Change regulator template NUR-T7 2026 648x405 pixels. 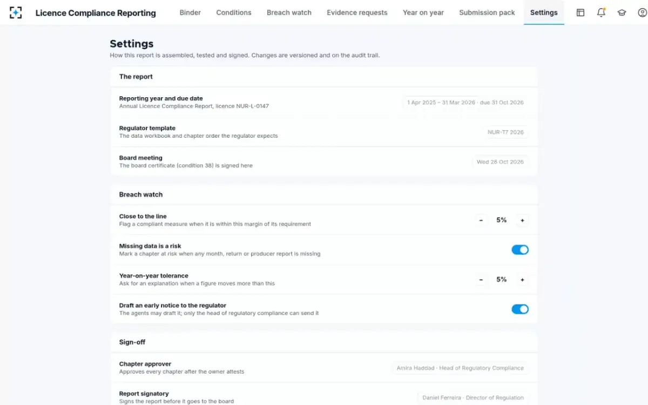(505, 132)
